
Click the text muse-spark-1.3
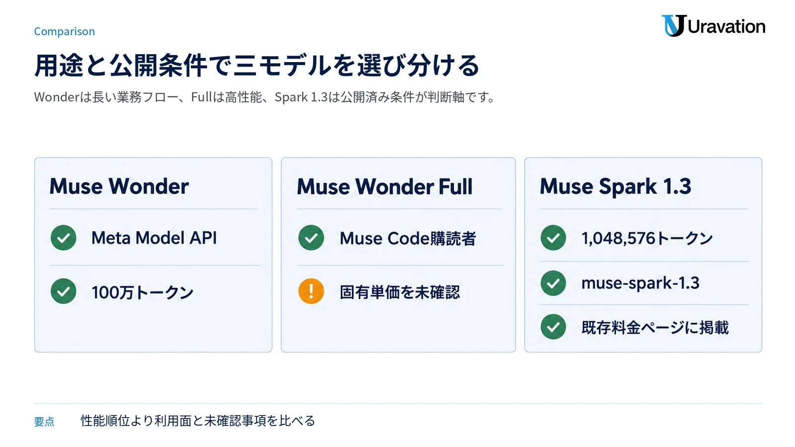point(640,283)
